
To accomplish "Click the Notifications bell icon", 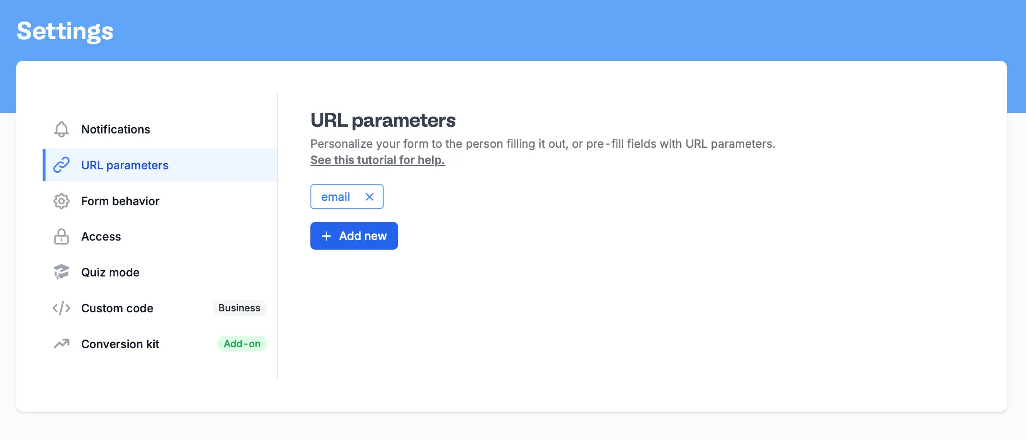I will pos(61,129).
